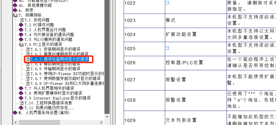Click the tree's horizontal scrollbar thumb
Image resolution: width=276 pixels, height=125 pixels.
(x=39, y=122)
